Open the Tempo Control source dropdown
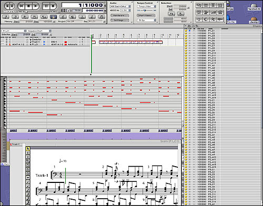263x206 pixels. coord(146,6)
